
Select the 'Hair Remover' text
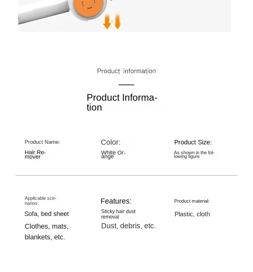[35, 155]
